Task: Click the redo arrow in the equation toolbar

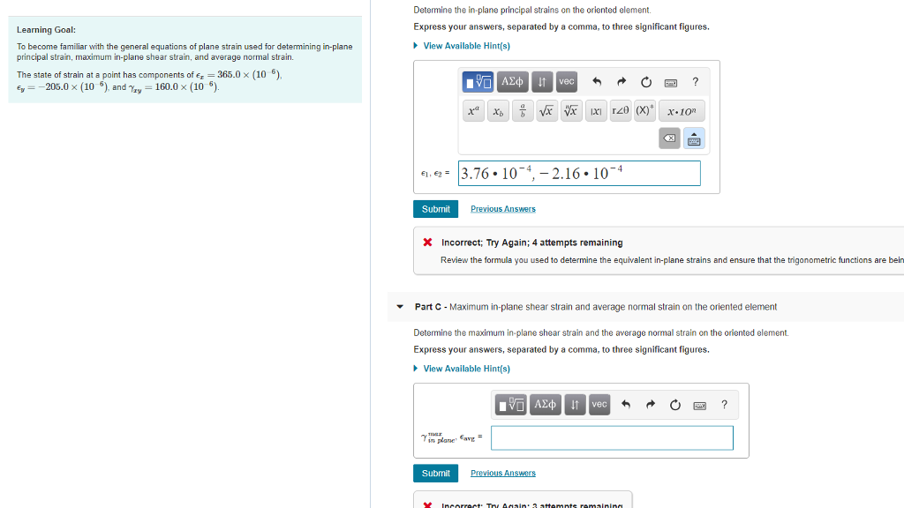Action: point(621,81)
